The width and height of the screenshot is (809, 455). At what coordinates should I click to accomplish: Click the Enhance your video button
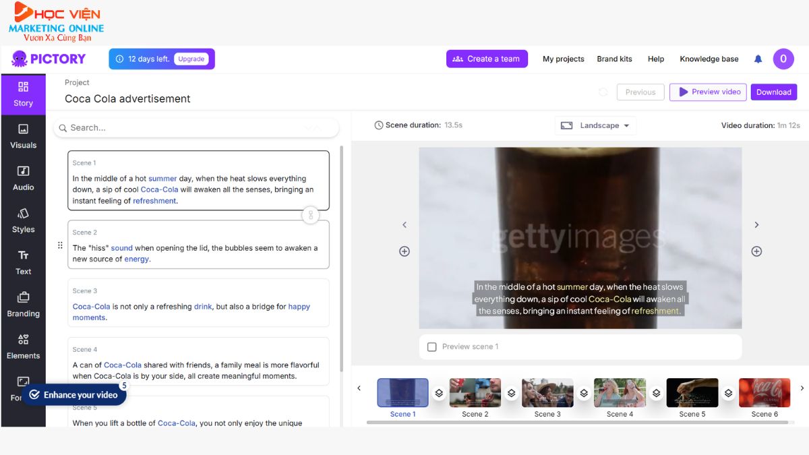tap(74, 395)
